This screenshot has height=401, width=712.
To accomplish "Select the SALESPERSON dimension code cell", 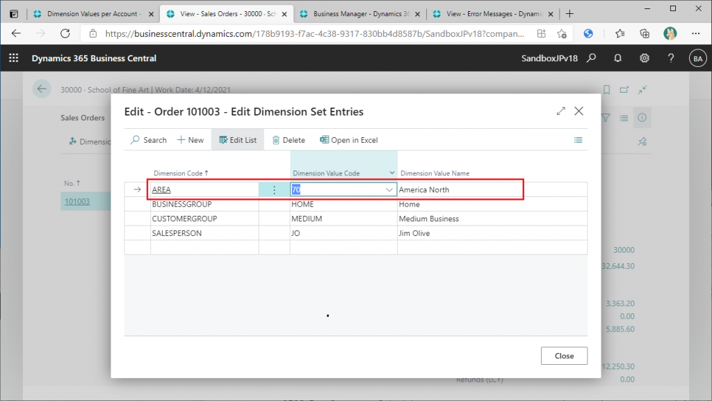I will tap(204, 233).
